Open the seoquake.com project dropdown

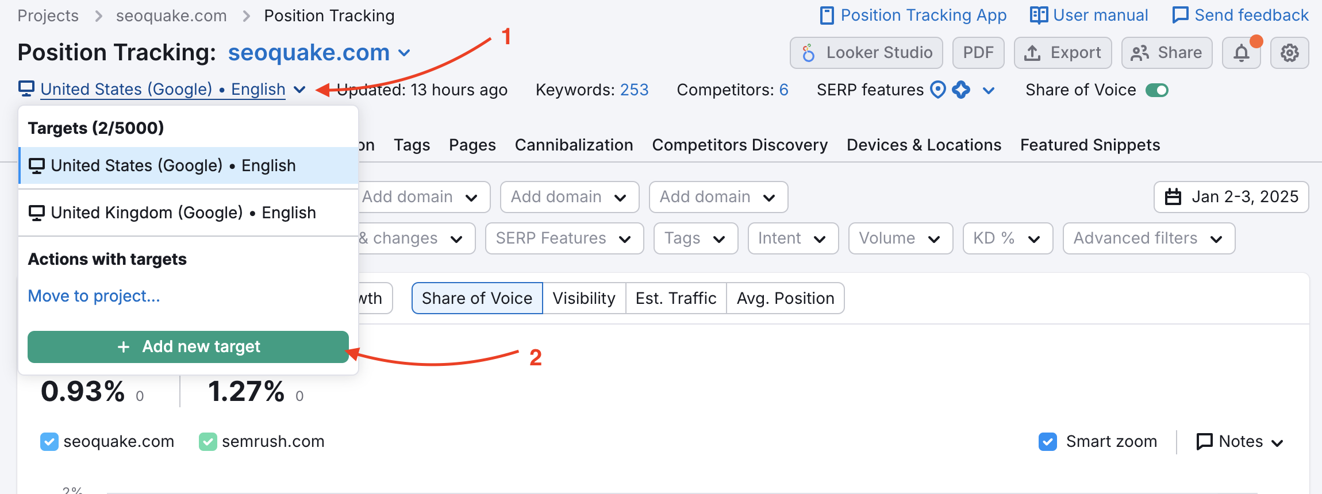(x=319, y=53)
